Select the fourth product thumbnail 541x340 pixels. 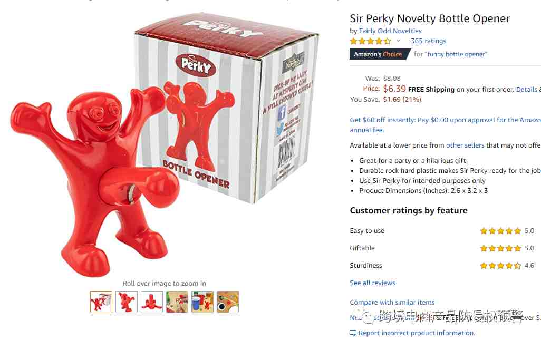tap(177, 302)
